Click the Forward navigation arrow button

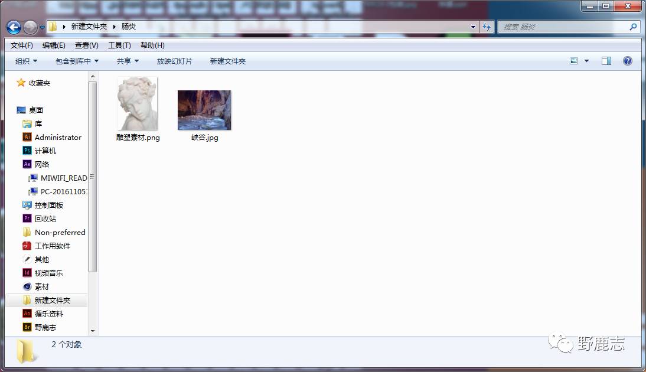click(x=30, y=27)
